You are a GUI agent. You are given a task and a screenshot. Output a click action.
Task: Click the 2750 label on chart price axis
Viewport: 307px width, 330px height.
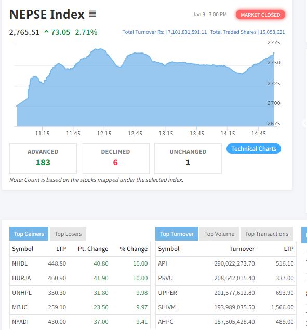click(x=274, y=63)
